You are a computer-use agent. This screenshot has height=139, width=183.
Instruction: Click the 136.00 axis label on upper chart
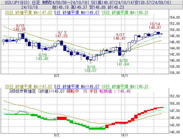coord(174,73)
